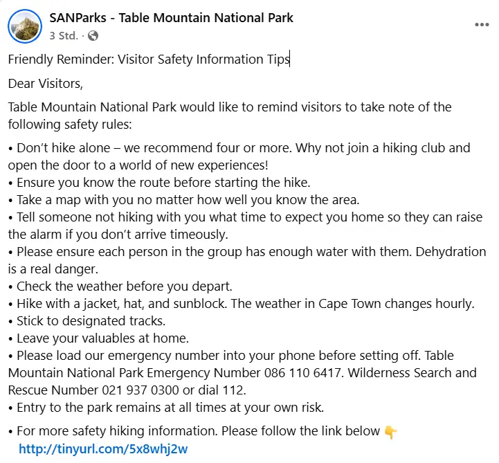Click the 'Dear Visitors,' greeting line

tap(46, 84)
